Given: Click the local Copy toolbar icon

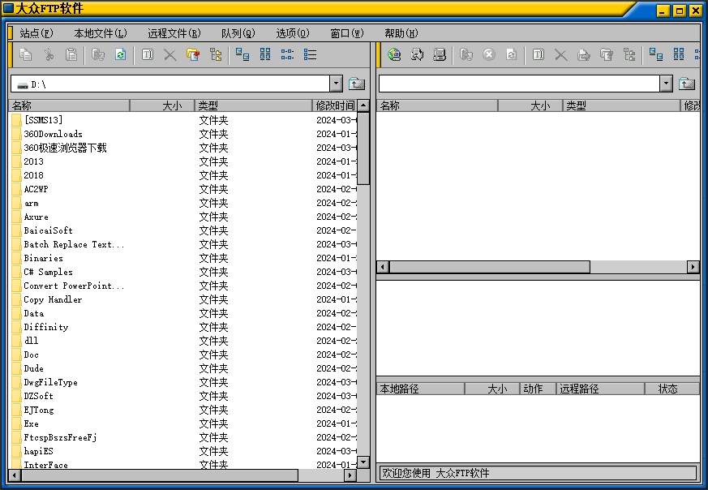Looking at the screenshot, I should (x=26, y=55).
